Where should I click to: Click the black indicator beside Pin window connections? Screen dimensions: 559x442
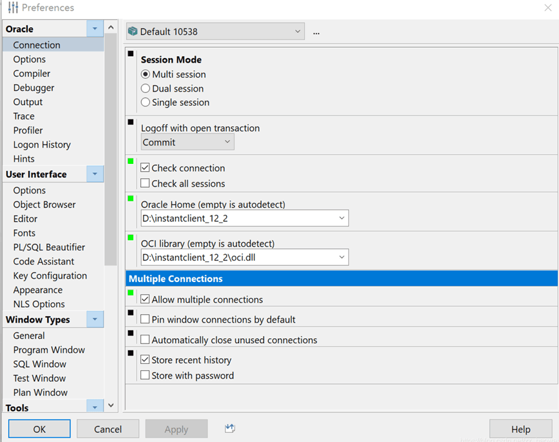click(x=131, y=313)
